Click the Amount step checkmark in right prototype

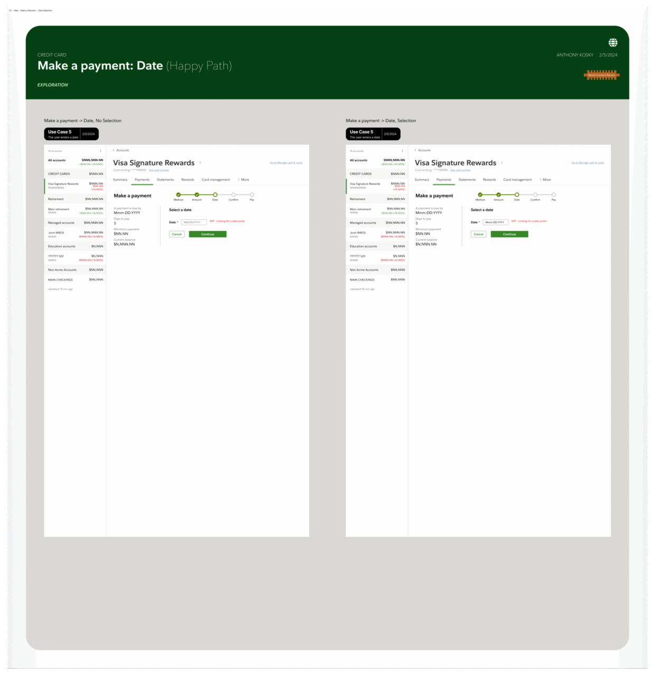coord(499,194)
